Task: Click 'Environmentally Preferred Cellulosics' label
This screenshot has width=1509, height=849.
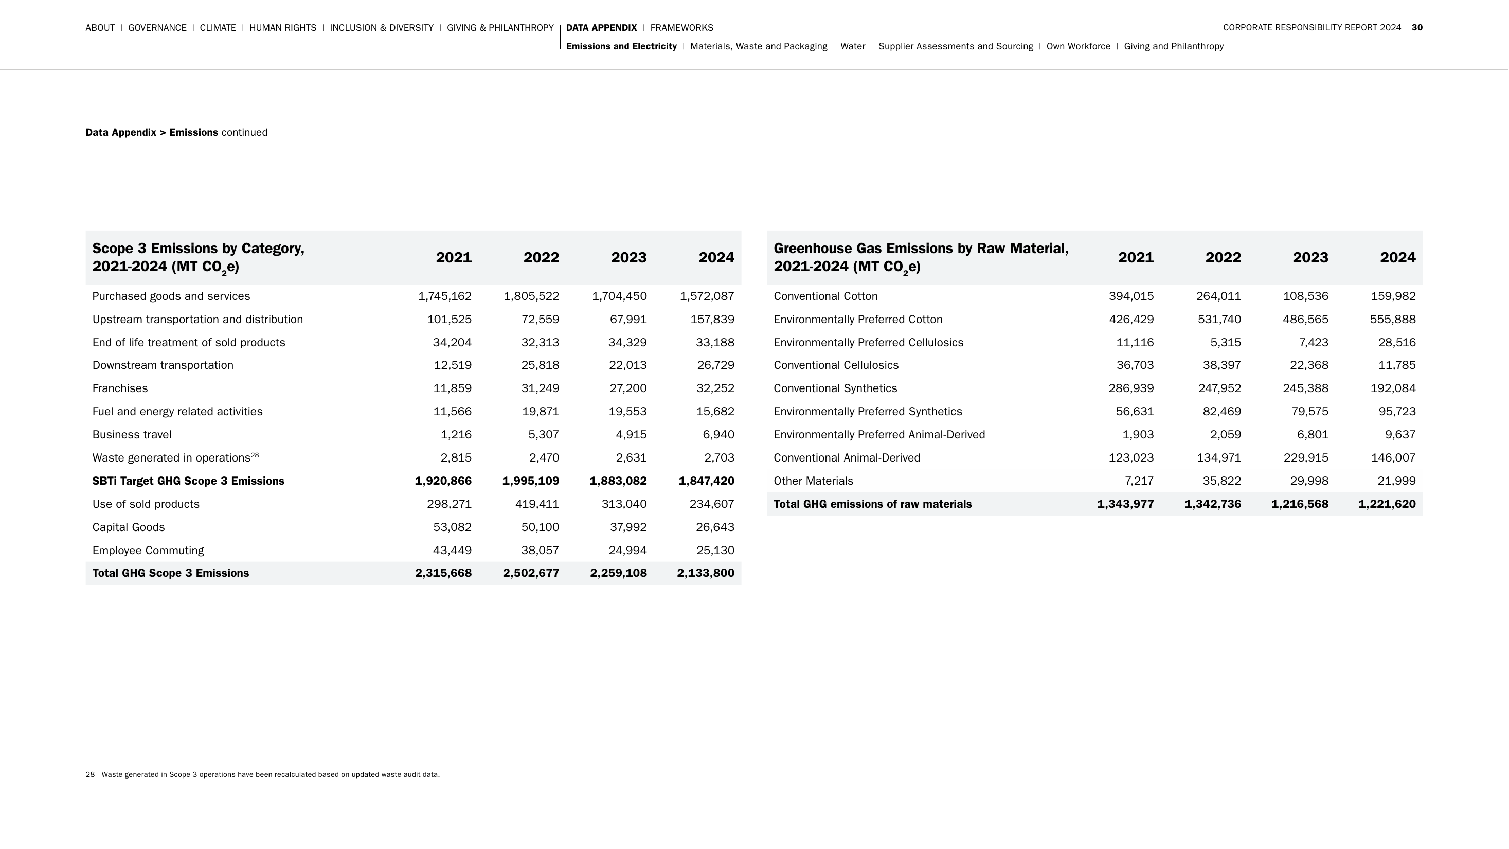Action: point(868,343)
